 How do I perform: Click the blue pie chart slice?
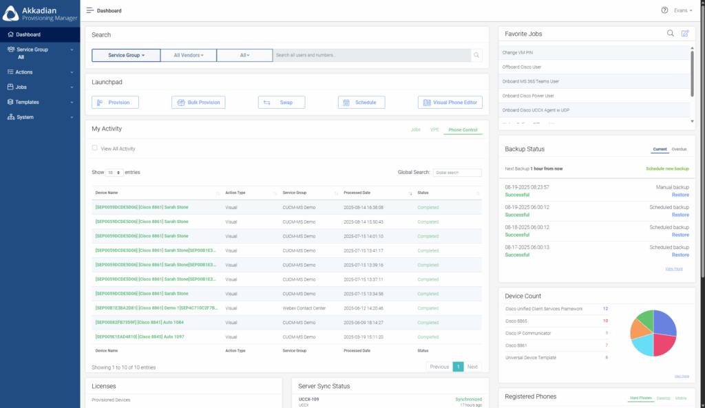pyautogui.click(x=664, y=322)
